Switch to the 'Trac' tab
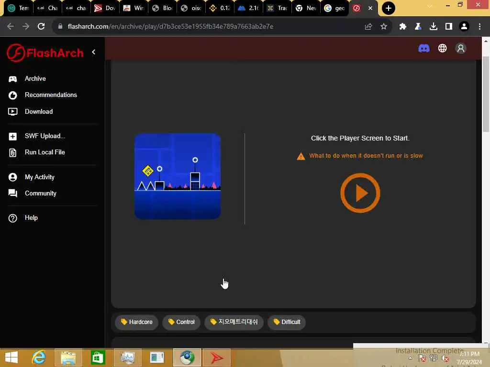 tap(277, 9)
